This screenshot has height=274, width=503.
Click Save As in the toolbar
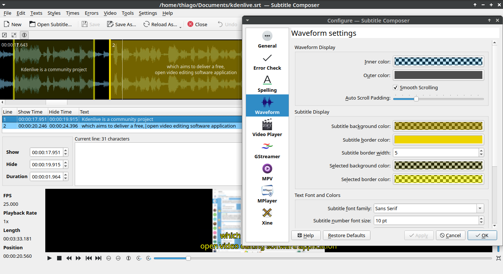tap(122, 24)
